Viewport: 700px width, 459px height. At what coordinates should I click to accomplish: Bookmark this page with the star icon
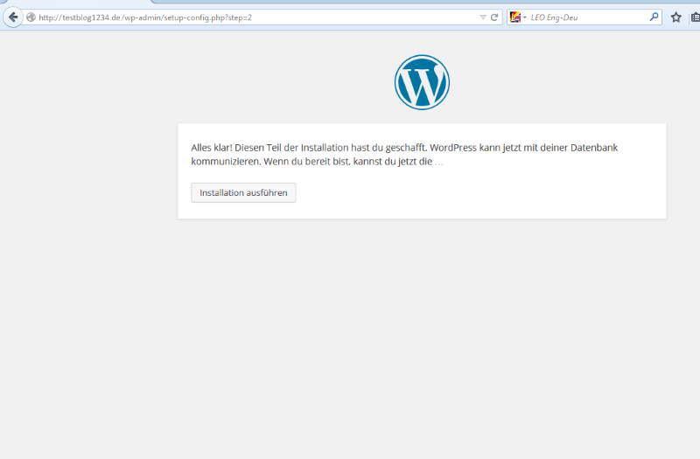[x=675, y=17]
